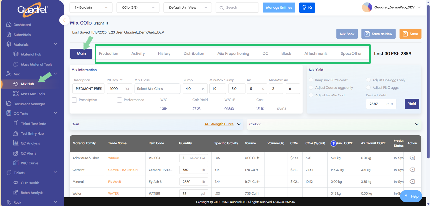Switch to the Block tab

(x=286, y=54)
